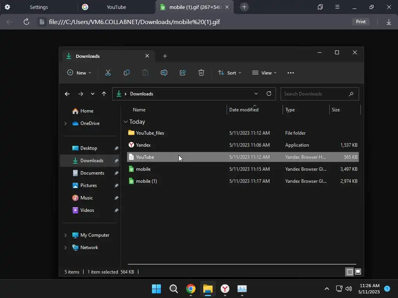Switch to large thumbnails view icon
398x298 pixels.
click(358, 272)
